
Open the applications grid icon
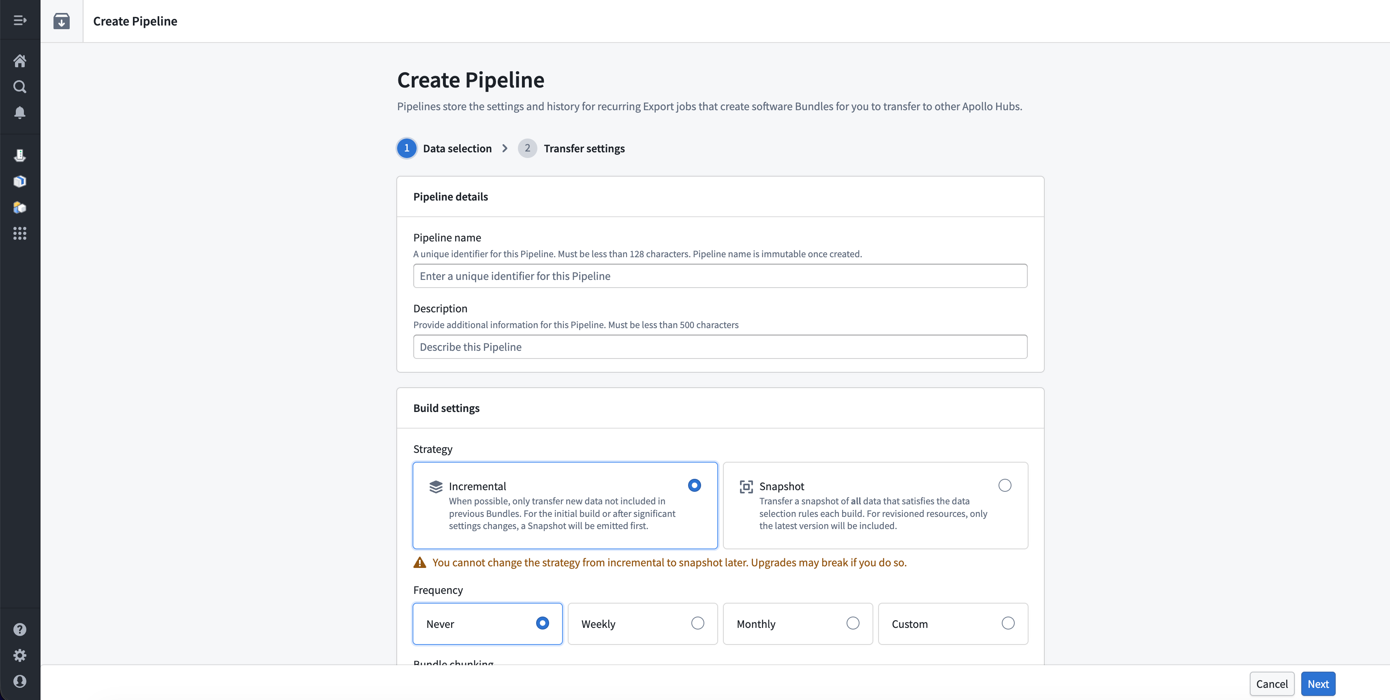(x=20, y=233)
